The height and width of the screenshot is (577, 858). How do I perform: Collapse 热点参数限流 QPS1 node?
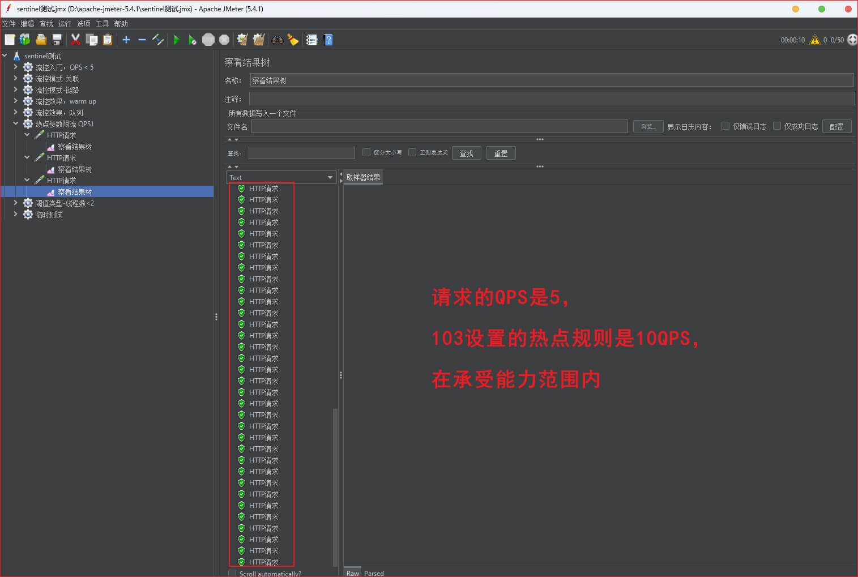16,123
